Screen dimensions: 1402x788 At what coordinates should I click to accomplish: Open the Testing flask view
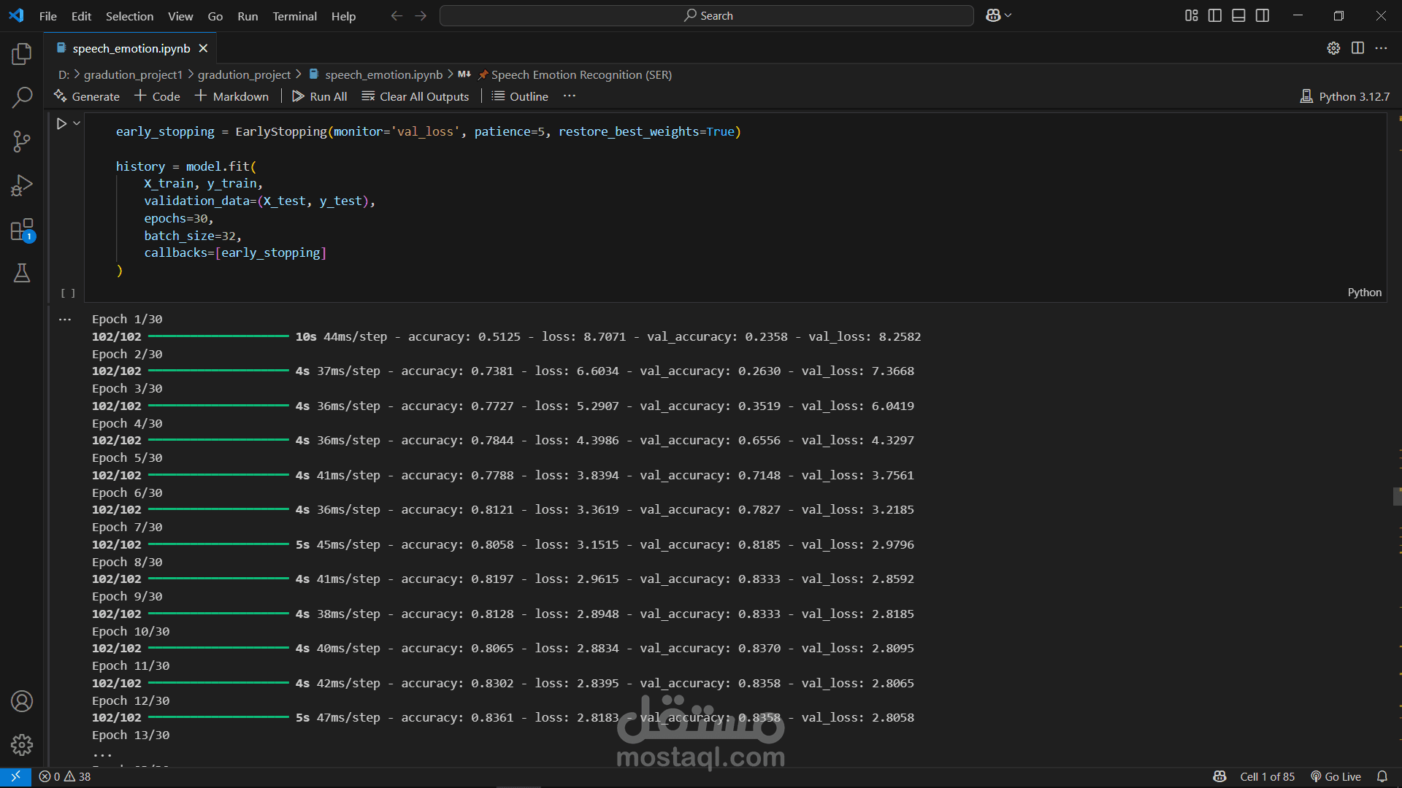22,273
